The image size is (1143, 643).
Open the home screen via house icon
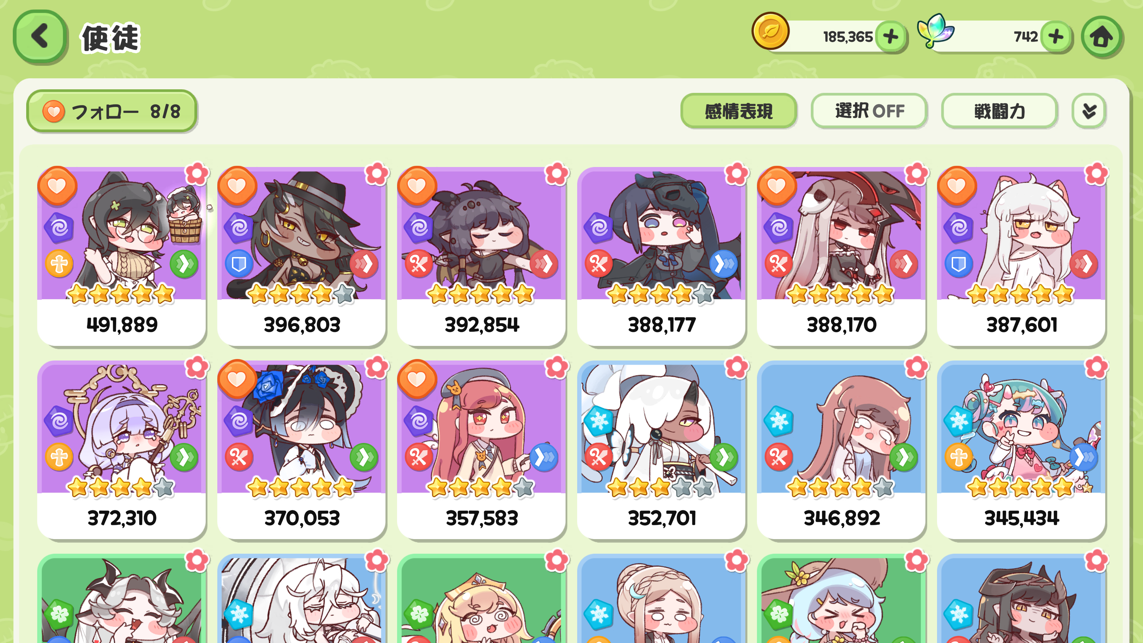1101,37
